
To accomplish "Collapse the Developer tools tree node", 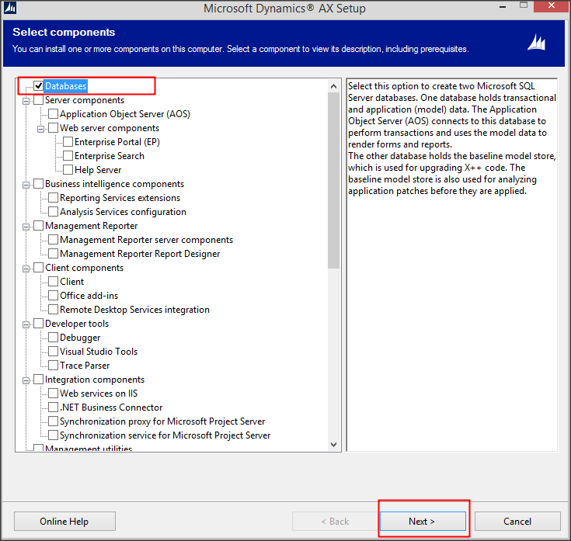I will (x=26, y=325).
